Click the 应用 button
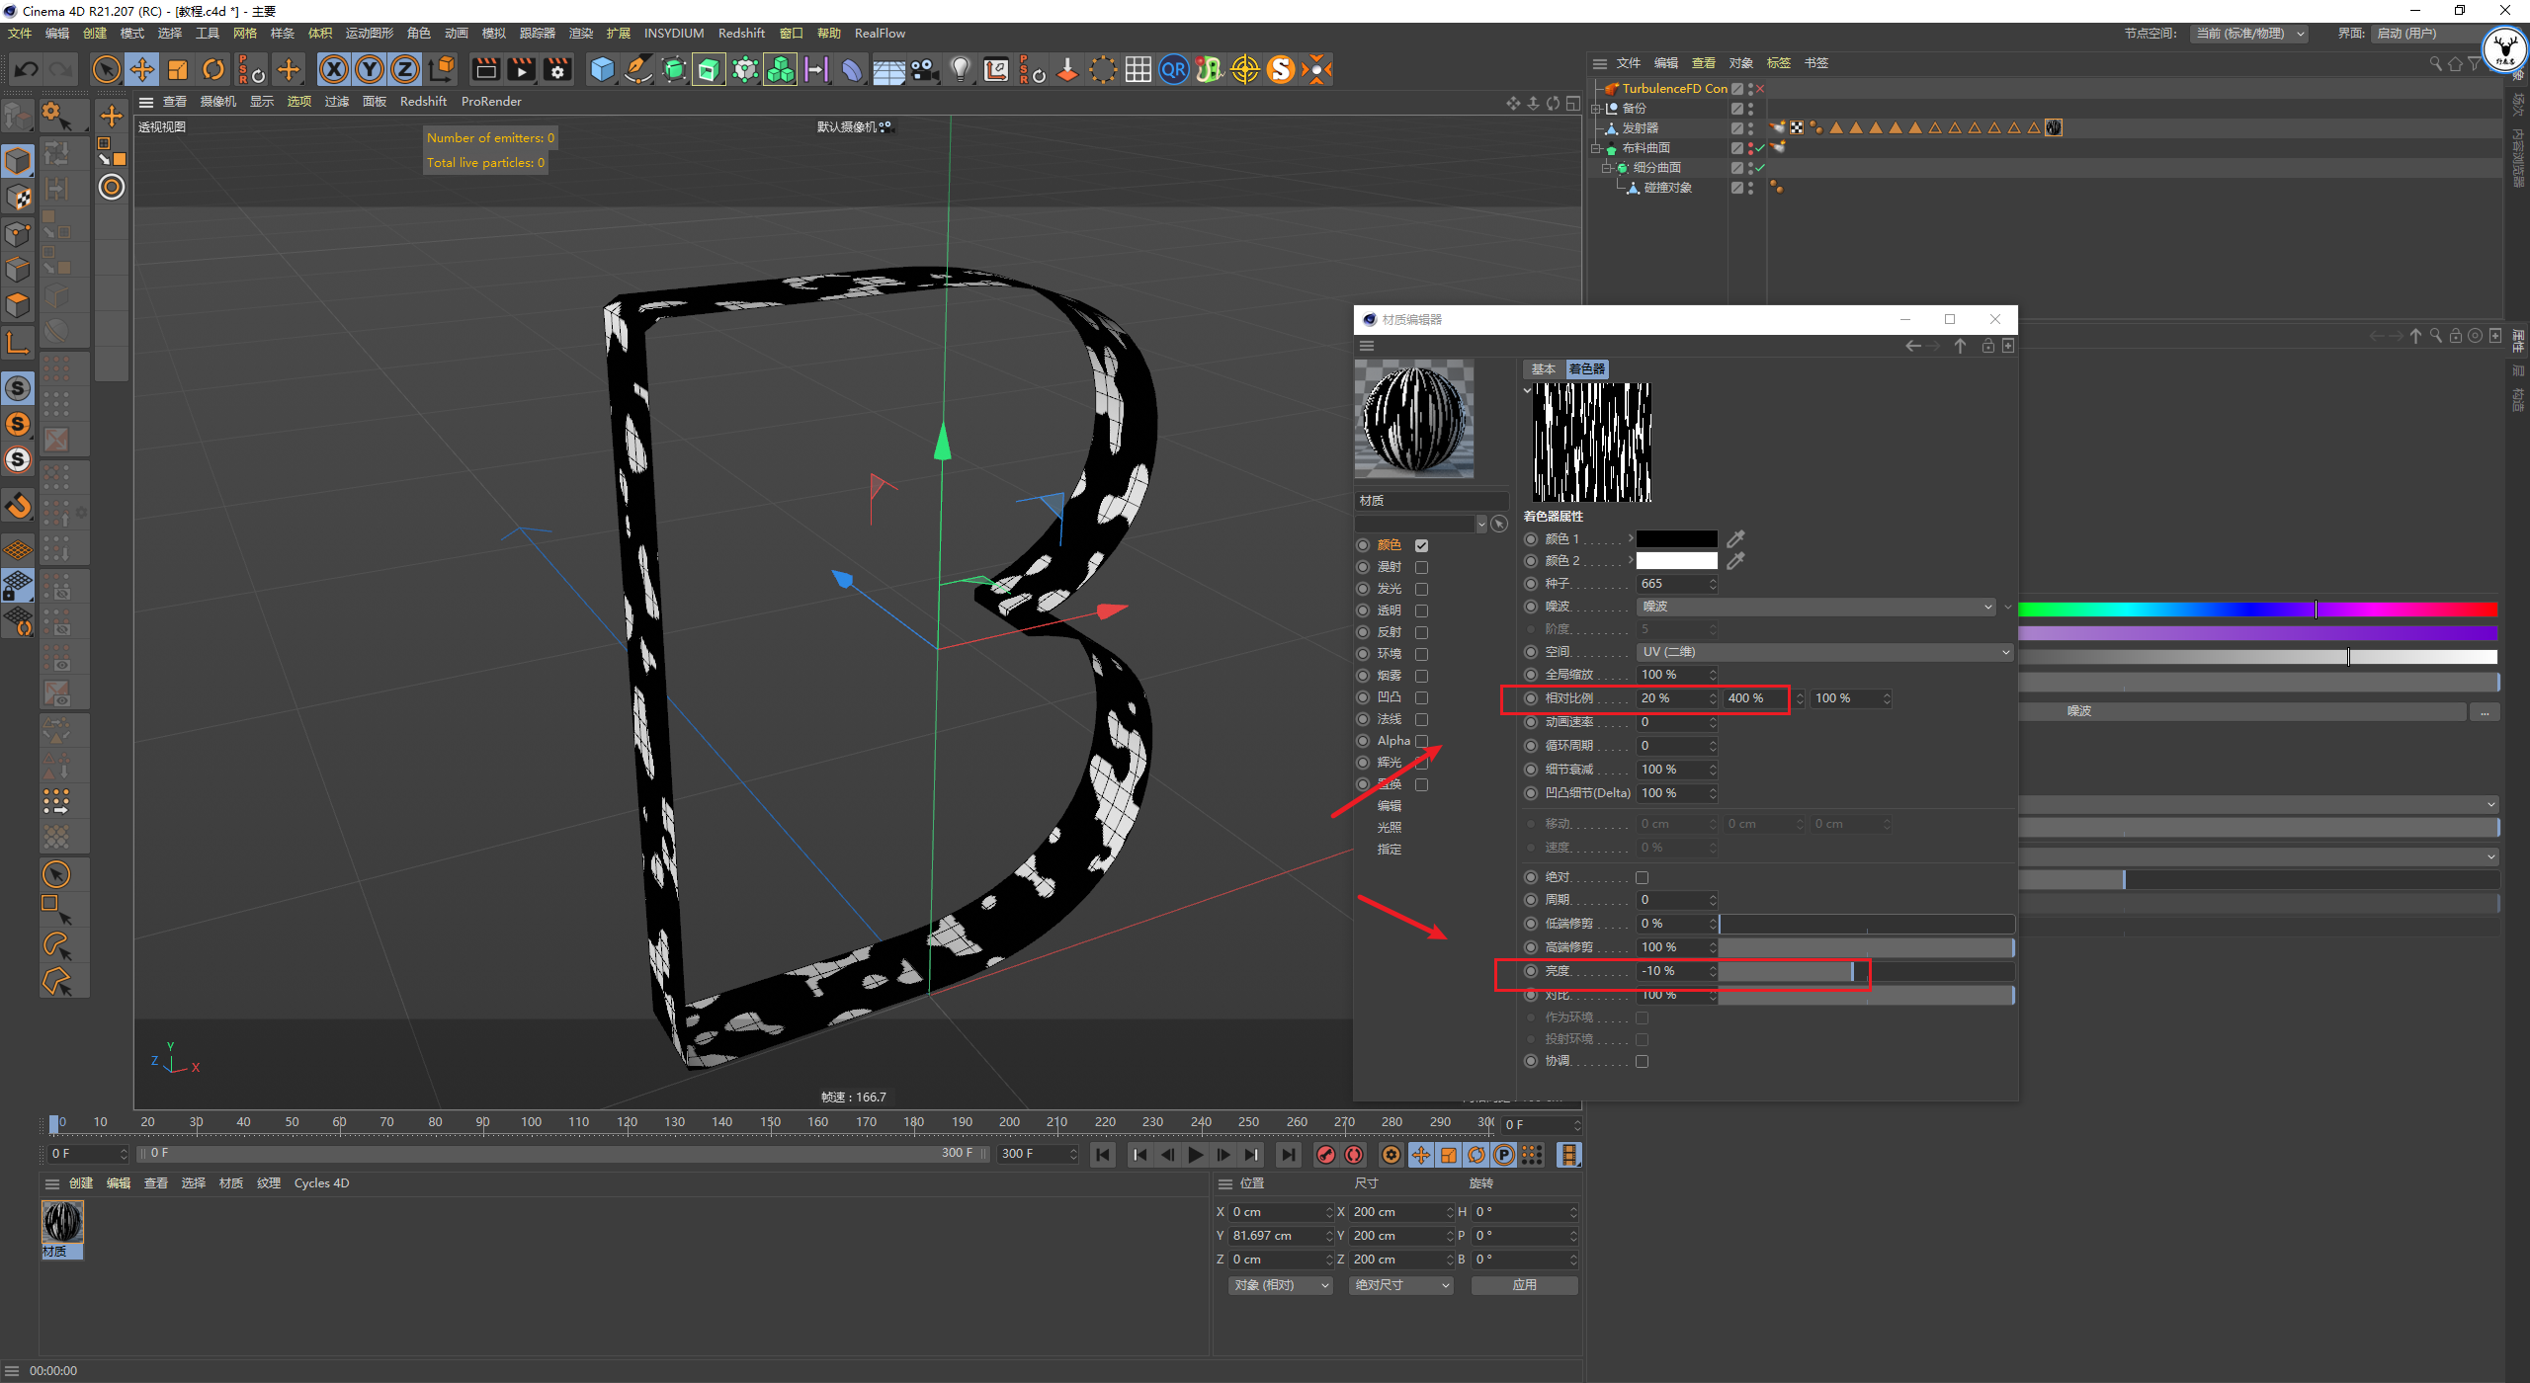Viewport: 2530px width, 1383px height. coord(1524,1285)
